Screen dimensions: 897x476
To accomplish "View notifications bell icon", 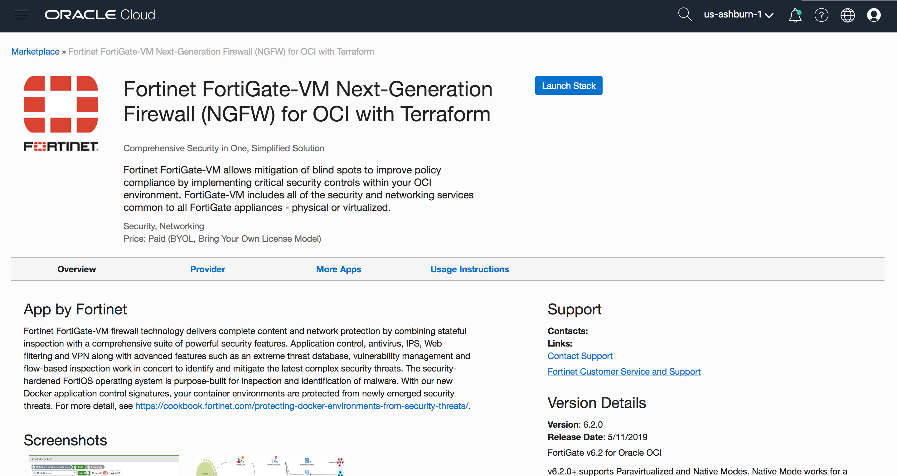I will (x=795, y=15).
